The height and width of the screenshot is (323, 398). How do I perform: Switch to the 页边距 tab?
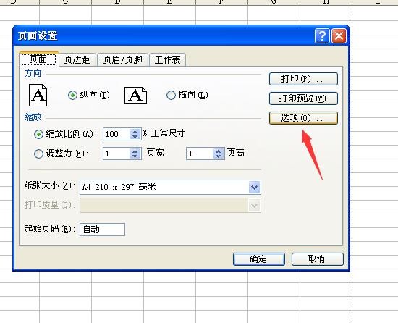point(77,60)
